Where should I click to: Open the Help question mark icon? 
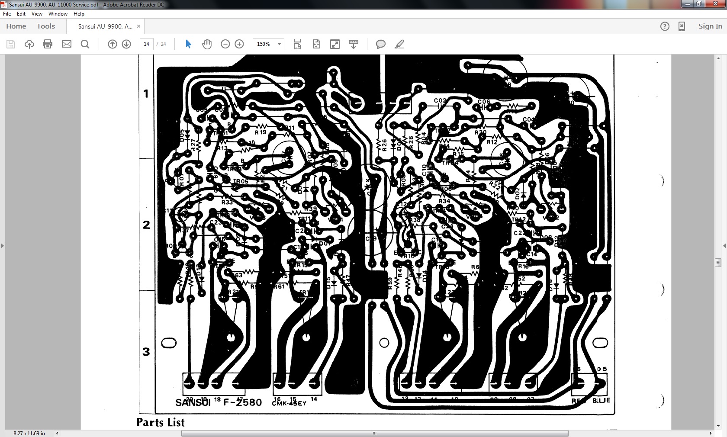[x=665, y=26]
